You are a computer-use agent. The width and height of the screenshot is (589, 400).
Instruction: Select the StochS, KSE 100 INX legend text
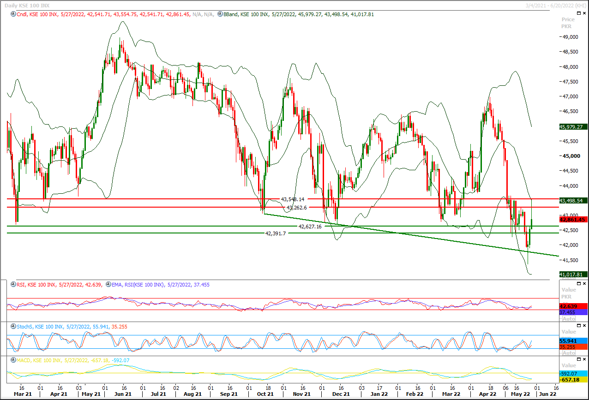(x=39, y=327)
